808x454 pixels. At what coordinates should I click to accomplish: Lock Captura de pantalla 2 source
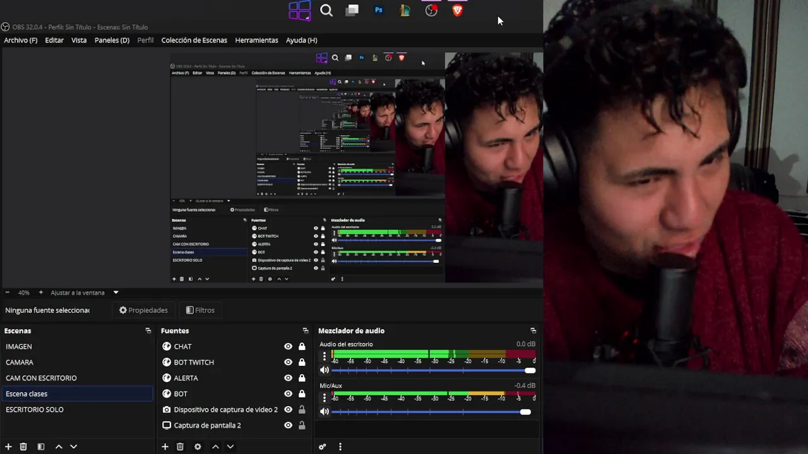click(x=302, y=425)
